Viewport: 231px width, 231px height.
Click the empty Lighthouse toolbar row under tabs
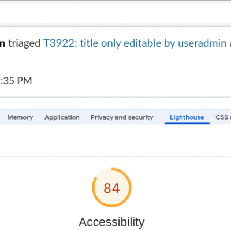click(115, 131)
